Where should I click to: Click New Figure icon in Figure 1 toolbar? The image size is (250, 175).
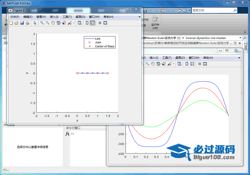[x=11, y=23]
